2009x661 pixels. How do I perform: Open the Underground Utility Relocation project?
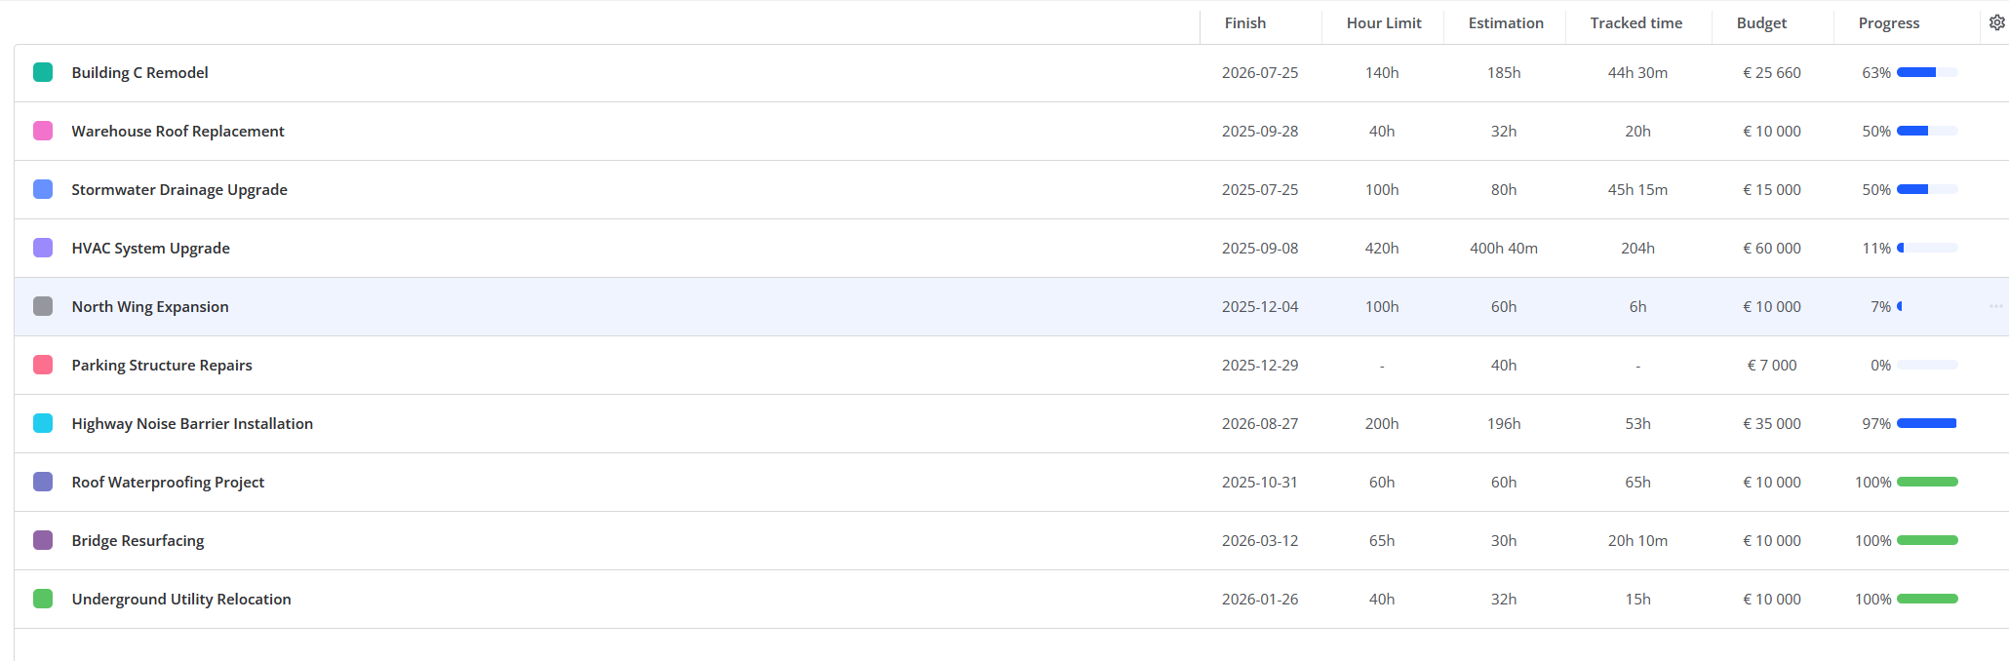point(181,599)
